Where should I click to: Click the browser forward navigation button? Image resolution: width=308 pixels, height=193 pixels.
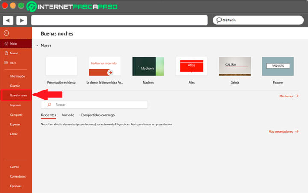[21, 20]
